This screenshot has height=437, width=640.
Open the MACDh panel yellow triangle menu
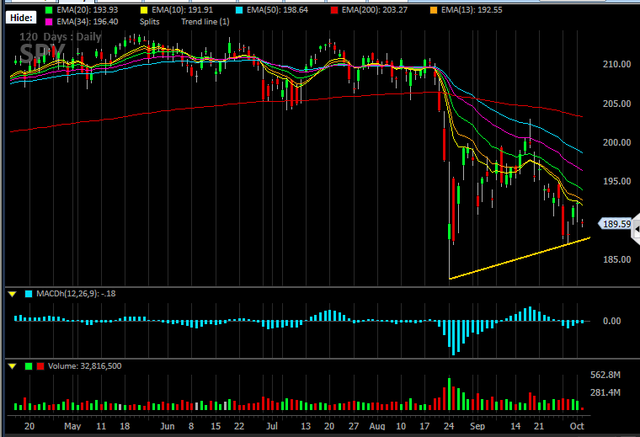coord(13,294)
